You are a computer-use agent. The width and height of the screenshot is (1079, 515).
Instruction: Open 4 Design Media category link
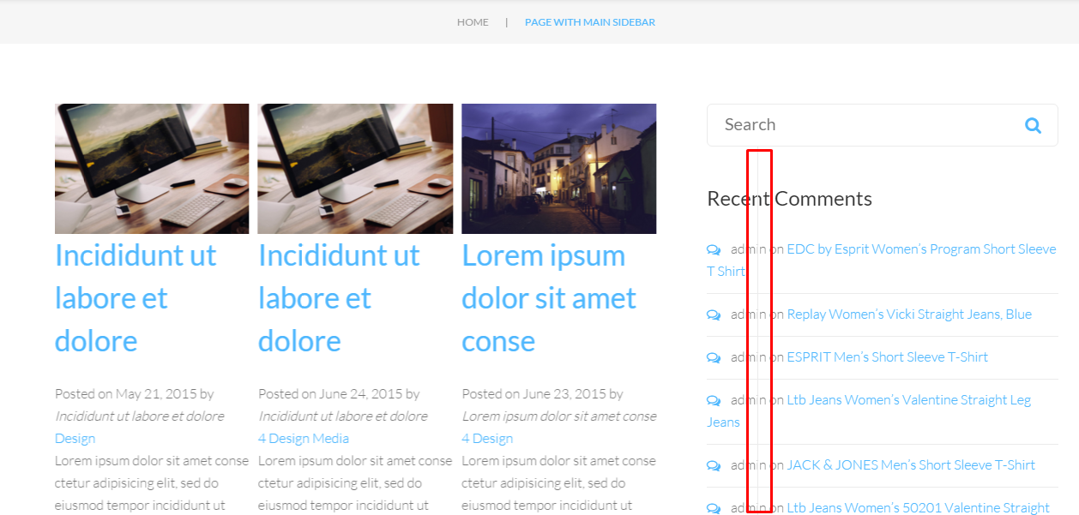[304, 439]
